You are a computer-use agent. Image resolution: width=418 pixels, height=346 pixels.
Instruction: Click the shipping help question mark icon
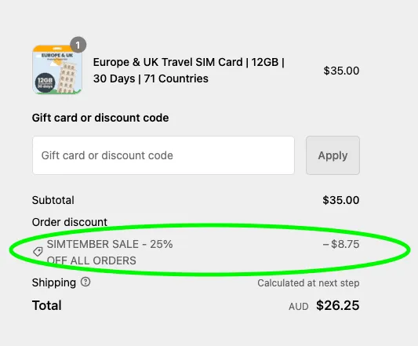[85, 282]
